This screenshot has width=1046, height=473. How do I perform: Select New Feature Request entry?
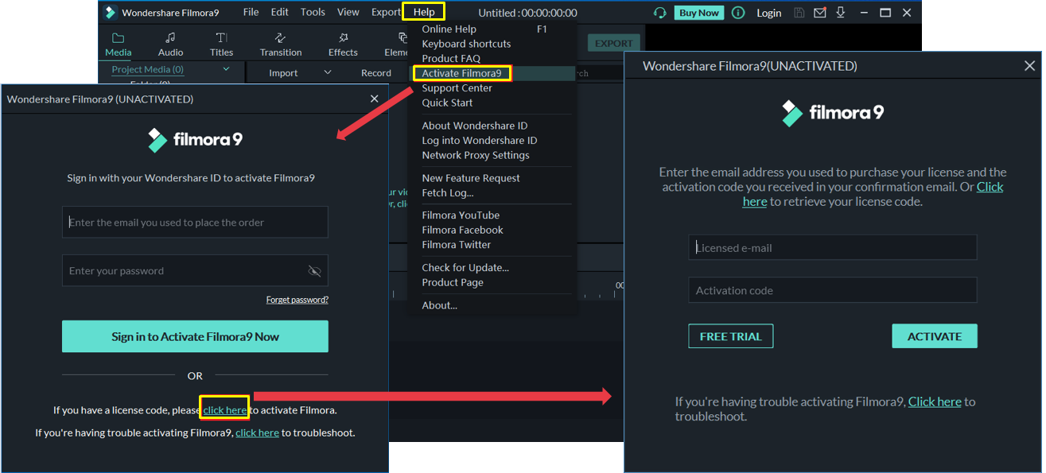coord(471,178)
